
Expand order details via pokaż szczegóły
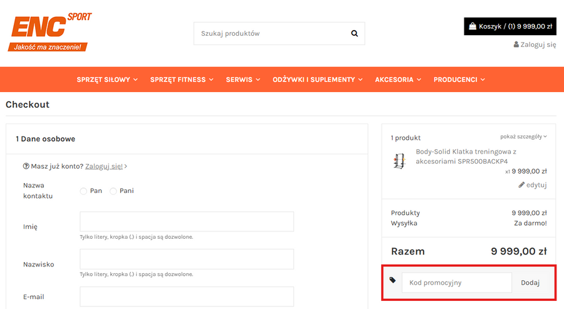click(523, 137)
